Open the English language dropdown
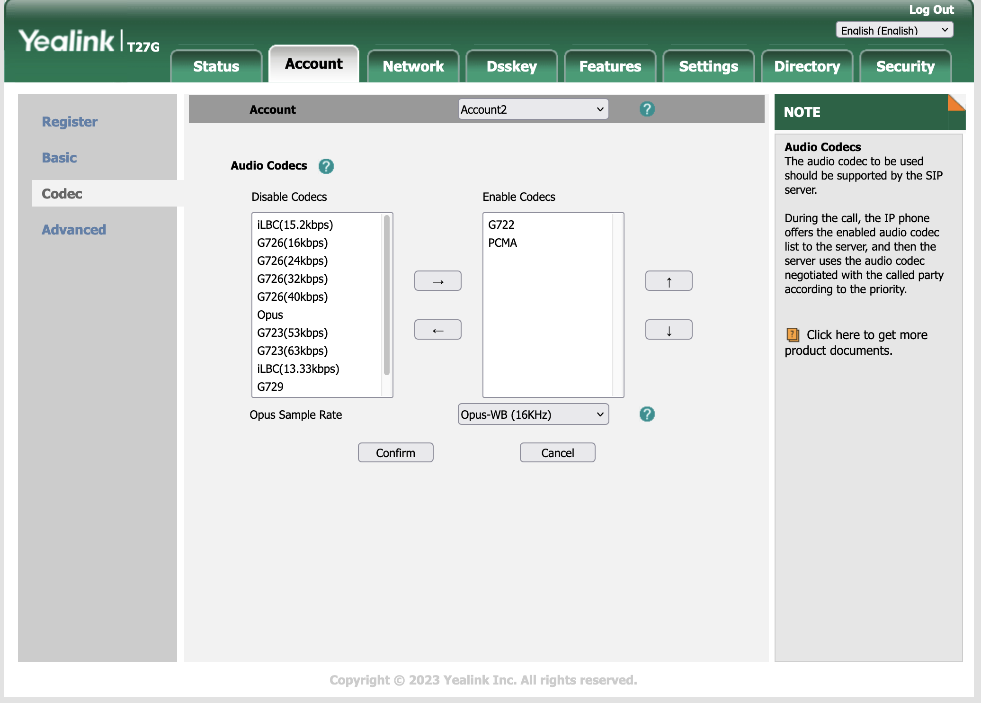 click(x=894, y=30)
